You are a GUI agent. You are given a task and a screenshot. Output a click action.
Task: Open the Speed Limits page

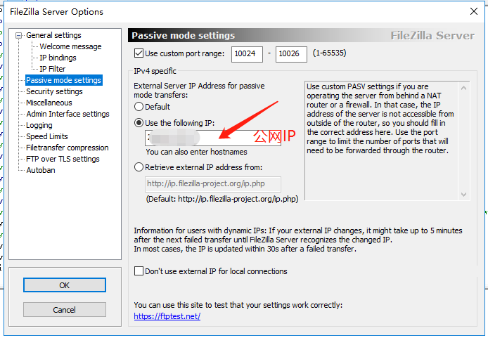click(x=46, y=136)
